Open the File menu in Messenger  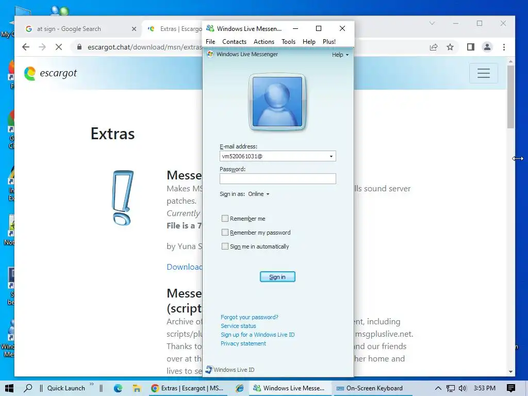click(x=210, y=41)
